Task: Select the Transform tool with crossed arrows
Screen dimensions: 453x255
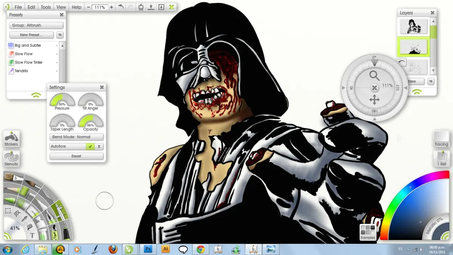Action: 17,213
